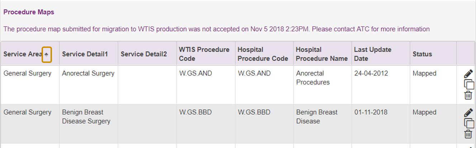476x148 pixels.
Task: Select the W.GS.AND WTIS procedure code cell
Action: [196, 73]
